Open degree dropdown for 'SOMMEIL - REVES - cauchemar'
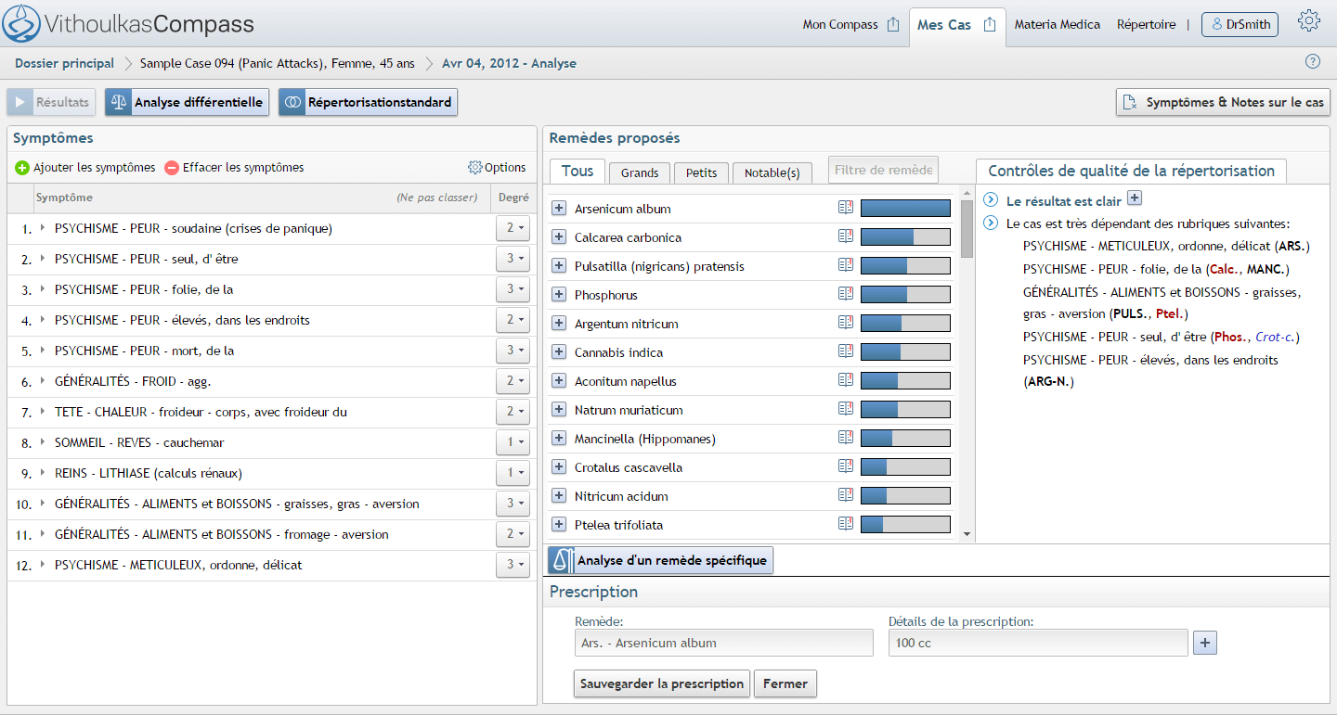1337x715 pixels. [x=513, y=442]
